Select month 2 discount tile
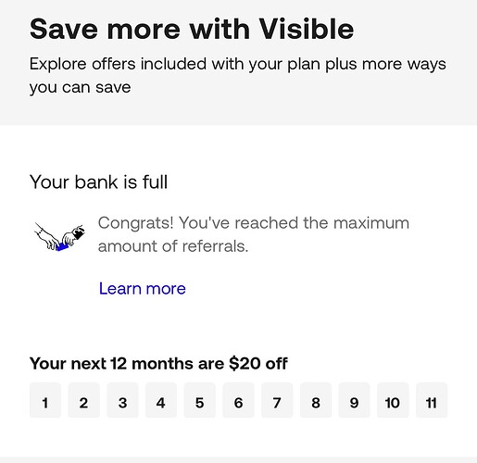 [83, 400]
